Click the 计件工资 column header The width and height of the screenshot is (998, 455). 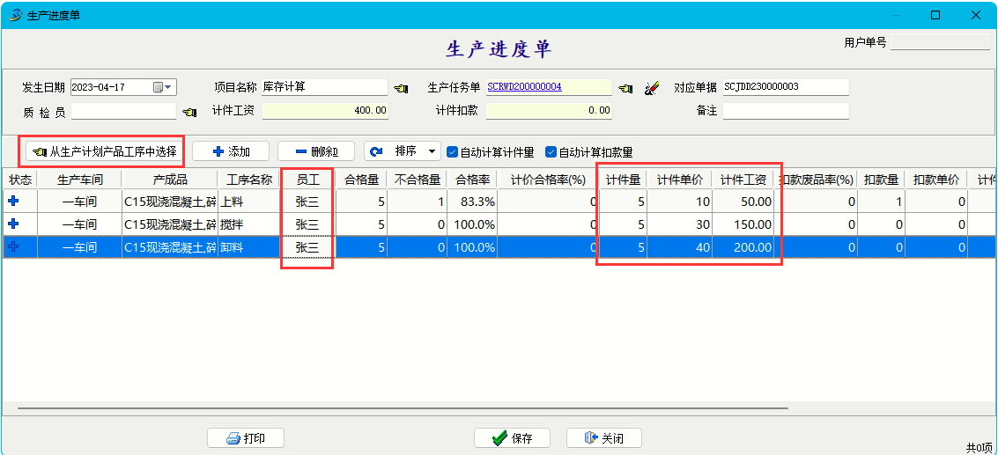[743, 180]
